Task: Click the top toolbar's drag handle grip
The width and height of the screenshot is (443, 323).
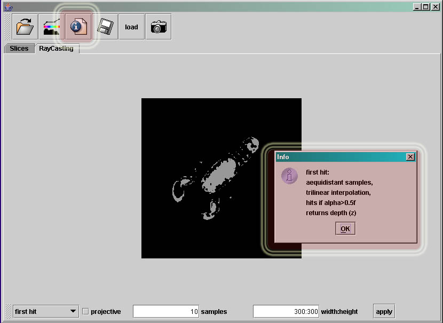Action: (x=7, y=27)
